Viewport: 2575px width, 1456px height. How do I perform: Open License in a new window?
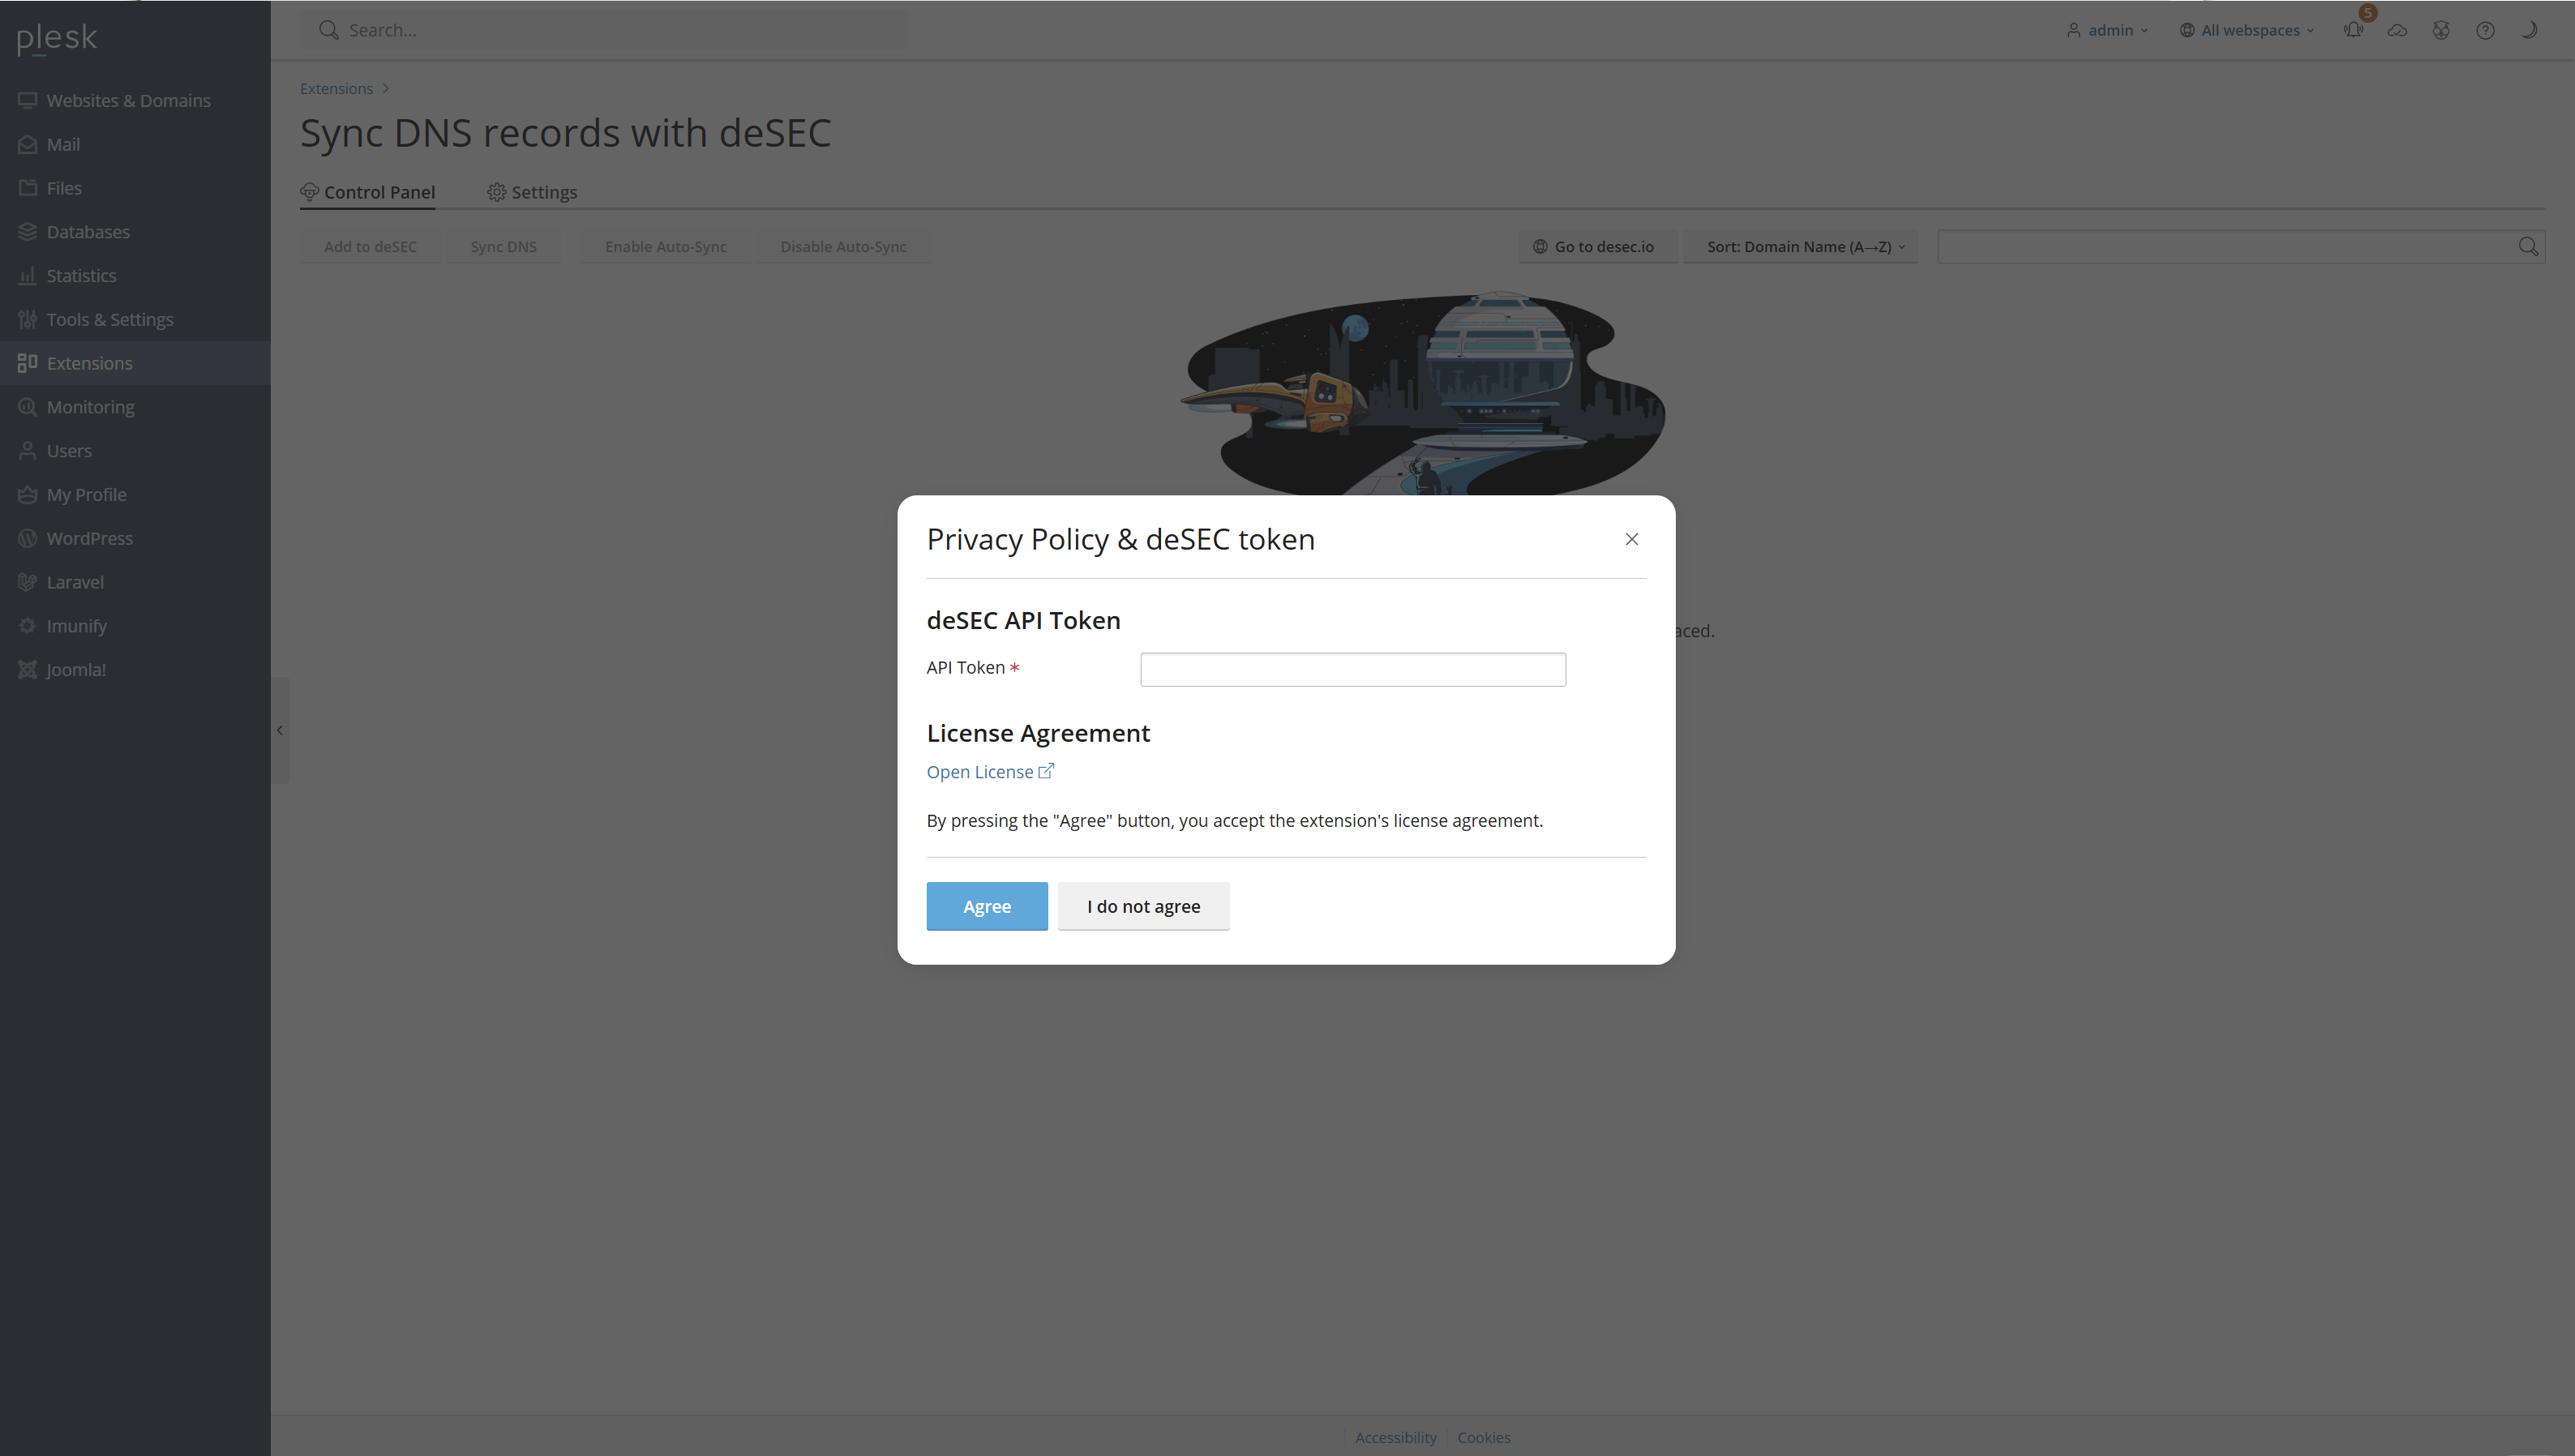tap(989, 771)
